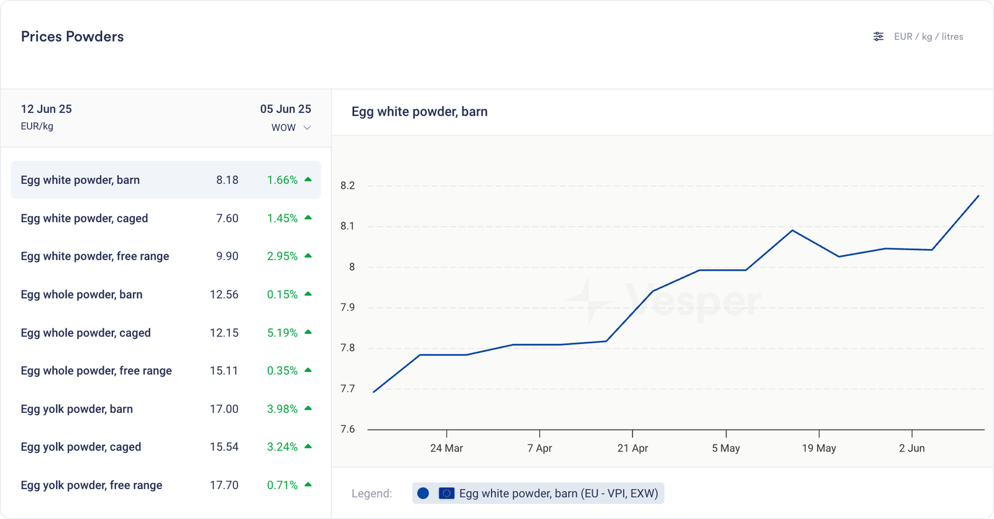This screenshot has width=994, height=519.
Task: Open the 05 Jun 25 comparison date
Action: pyautogui.click(x=285, y=109)
